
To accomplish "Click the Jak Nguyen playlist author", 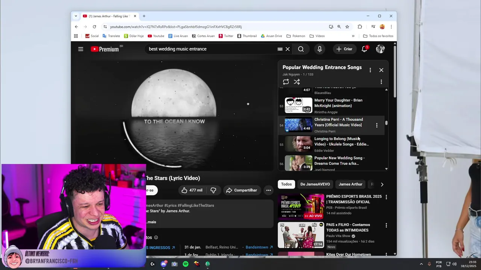I will tap(292, 75).
